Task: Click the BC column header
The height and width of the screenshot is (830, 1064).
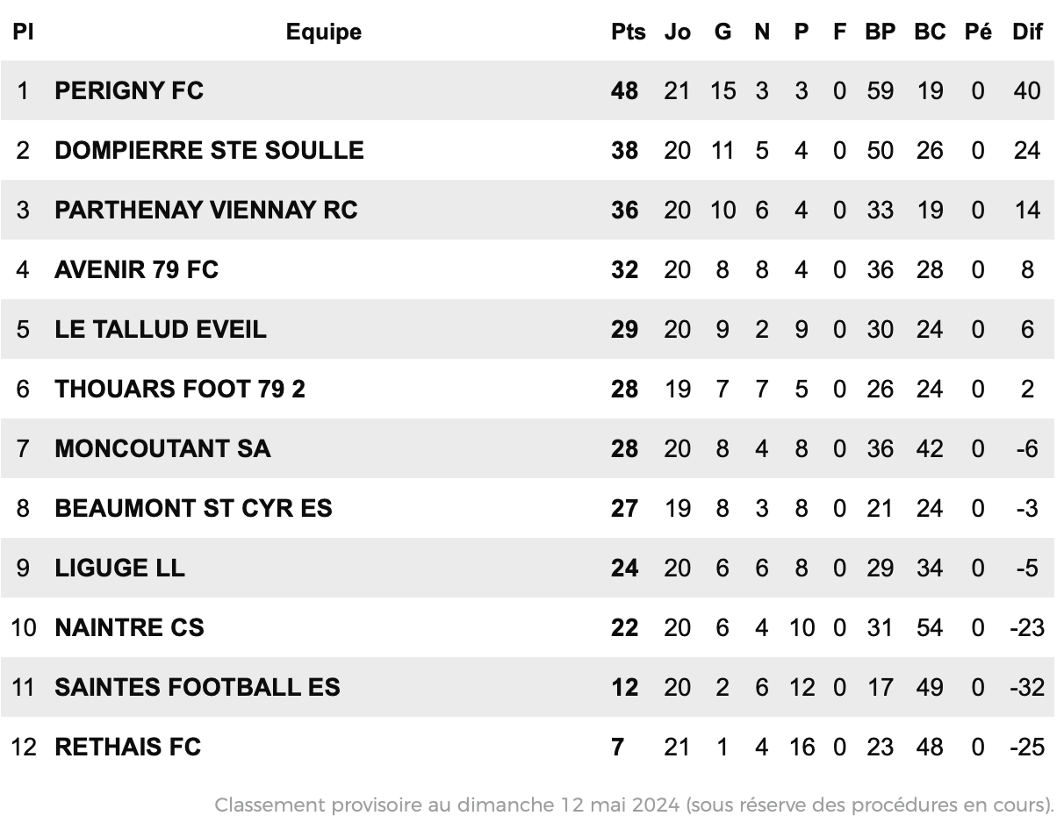Action: pyautogui.click(x=931, y=32)
